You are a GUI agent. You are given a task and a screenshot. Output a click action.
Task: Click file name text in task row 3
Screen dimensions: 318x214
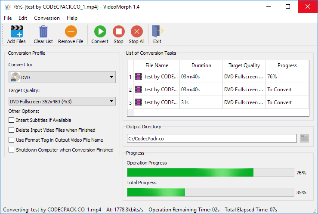(x=161, y=102)
